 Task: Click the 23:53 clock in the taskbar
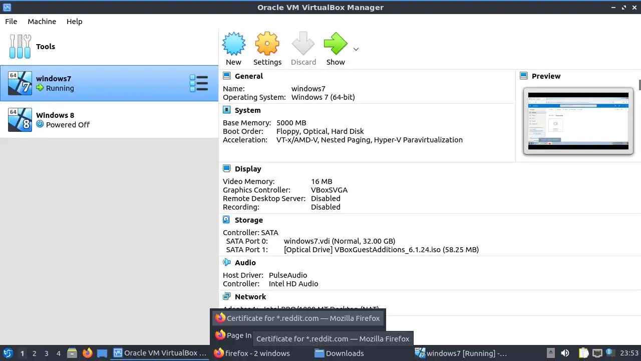click(x=629, y=353)
